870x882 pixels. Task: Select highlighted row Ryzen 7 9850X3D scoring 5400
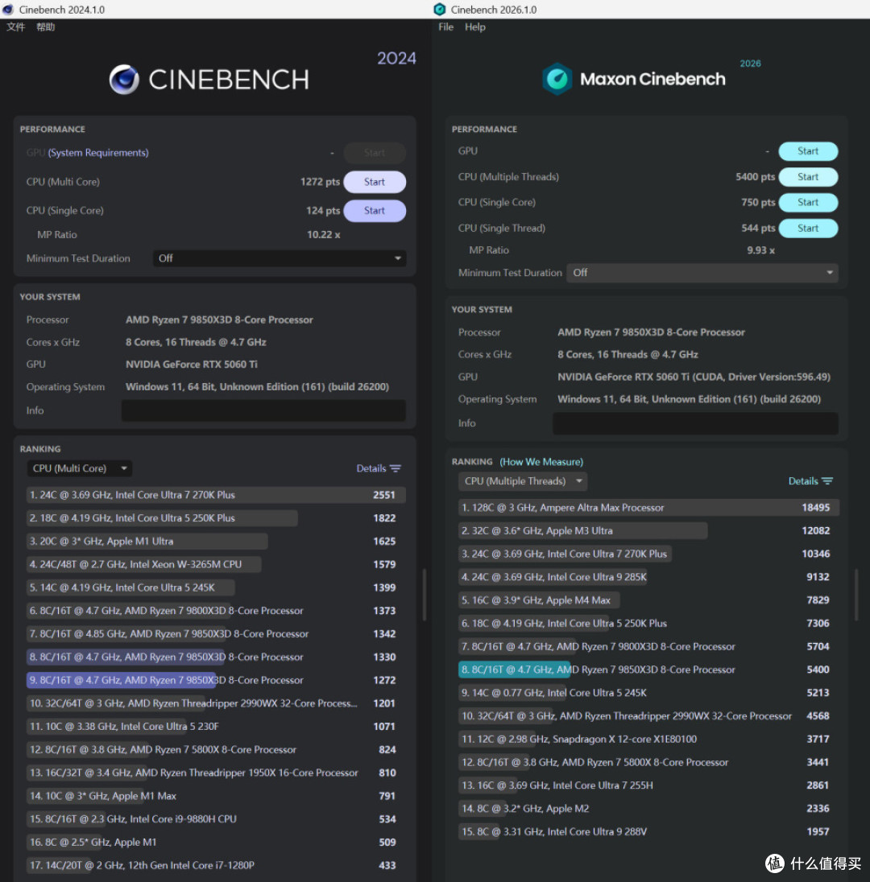point(648,670)
